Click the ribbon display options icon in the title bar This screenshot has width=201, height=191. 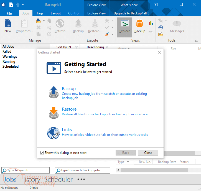pos(156,5)
